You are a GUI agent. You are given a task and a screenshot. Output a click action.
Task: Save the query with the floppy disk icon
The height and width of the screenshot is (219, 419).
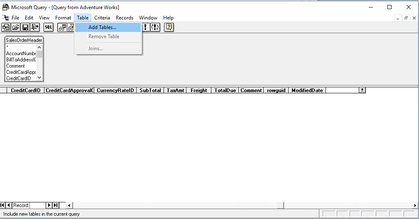(x=25, y=27)
